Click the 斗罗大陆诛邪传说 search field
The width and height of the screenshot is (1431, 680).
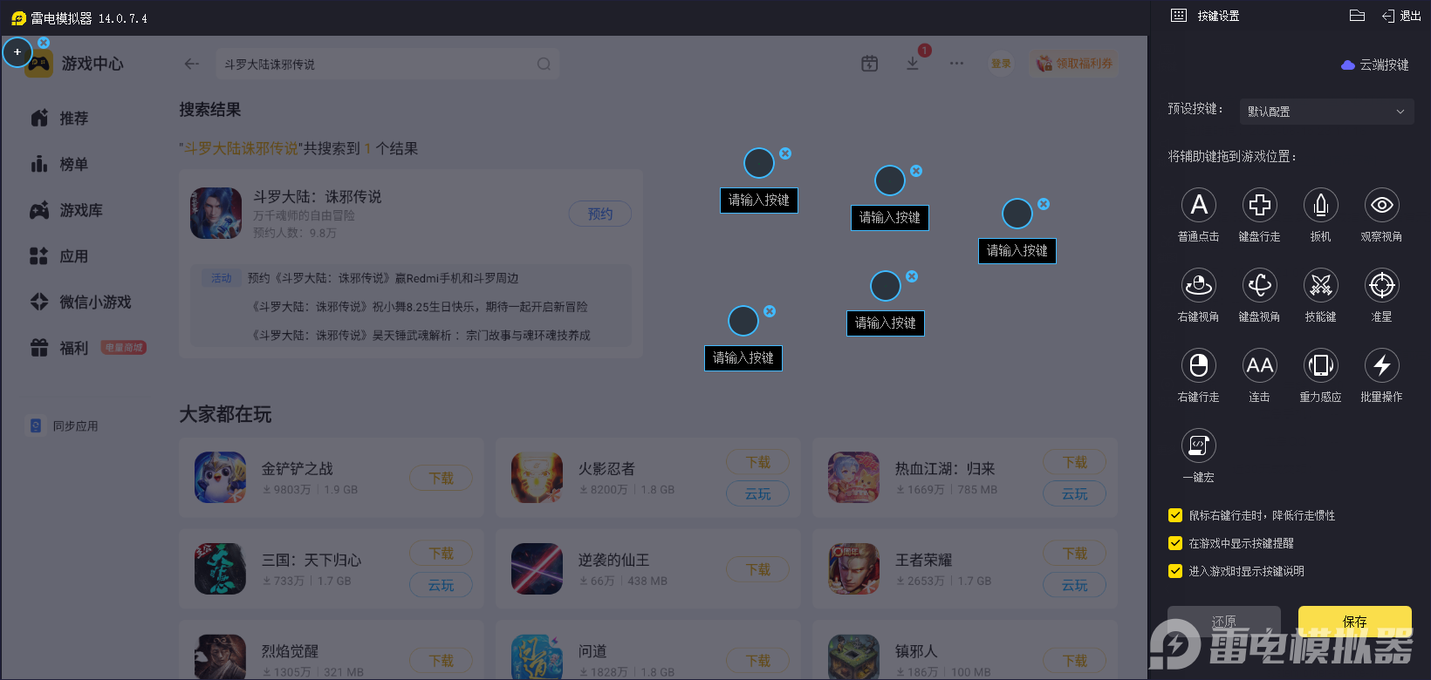pyautogui.click(x=387, y=64)
